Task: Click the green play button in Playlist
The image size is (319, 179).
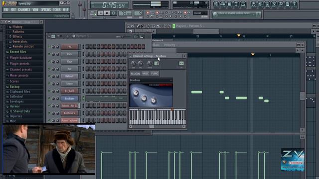Action: tap(174, 26)
